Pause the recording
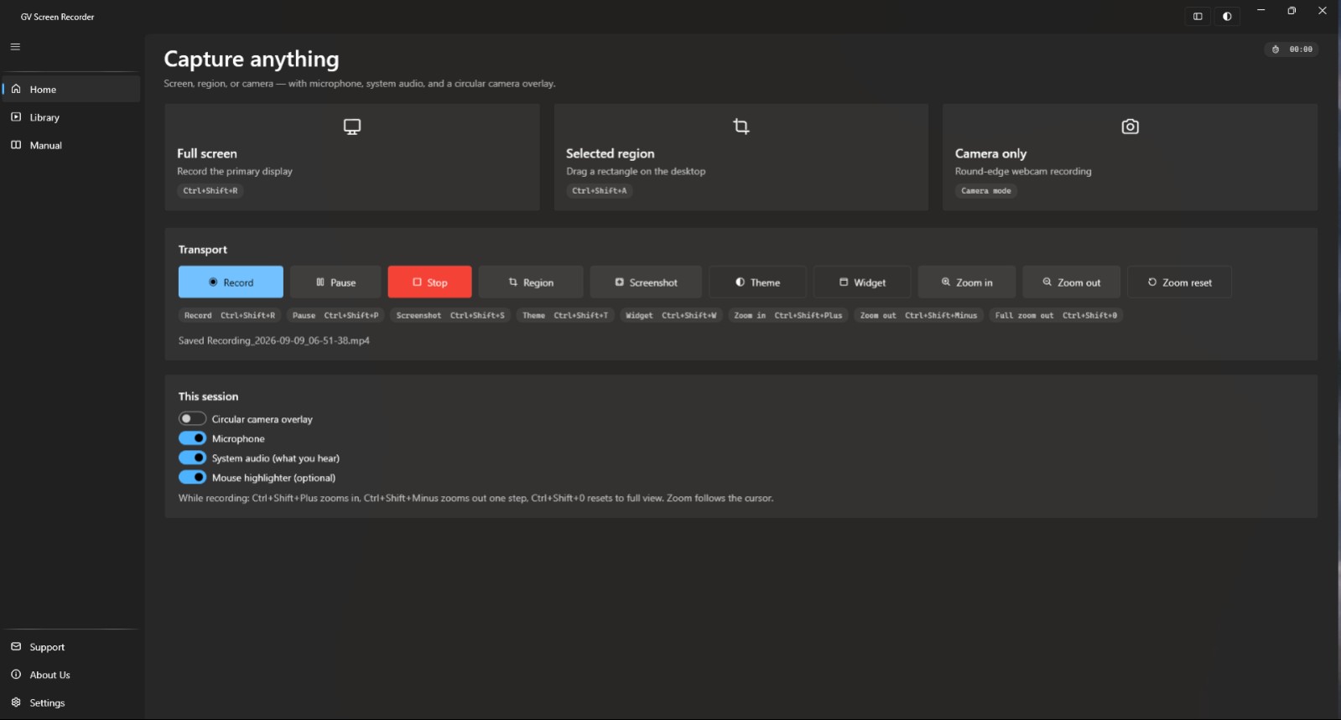 335,282
